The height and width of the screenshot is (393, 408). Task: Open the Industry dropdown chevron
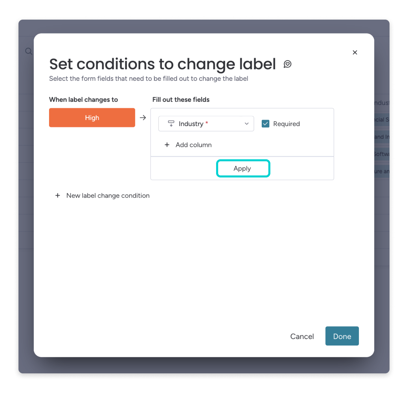(246, 123)
